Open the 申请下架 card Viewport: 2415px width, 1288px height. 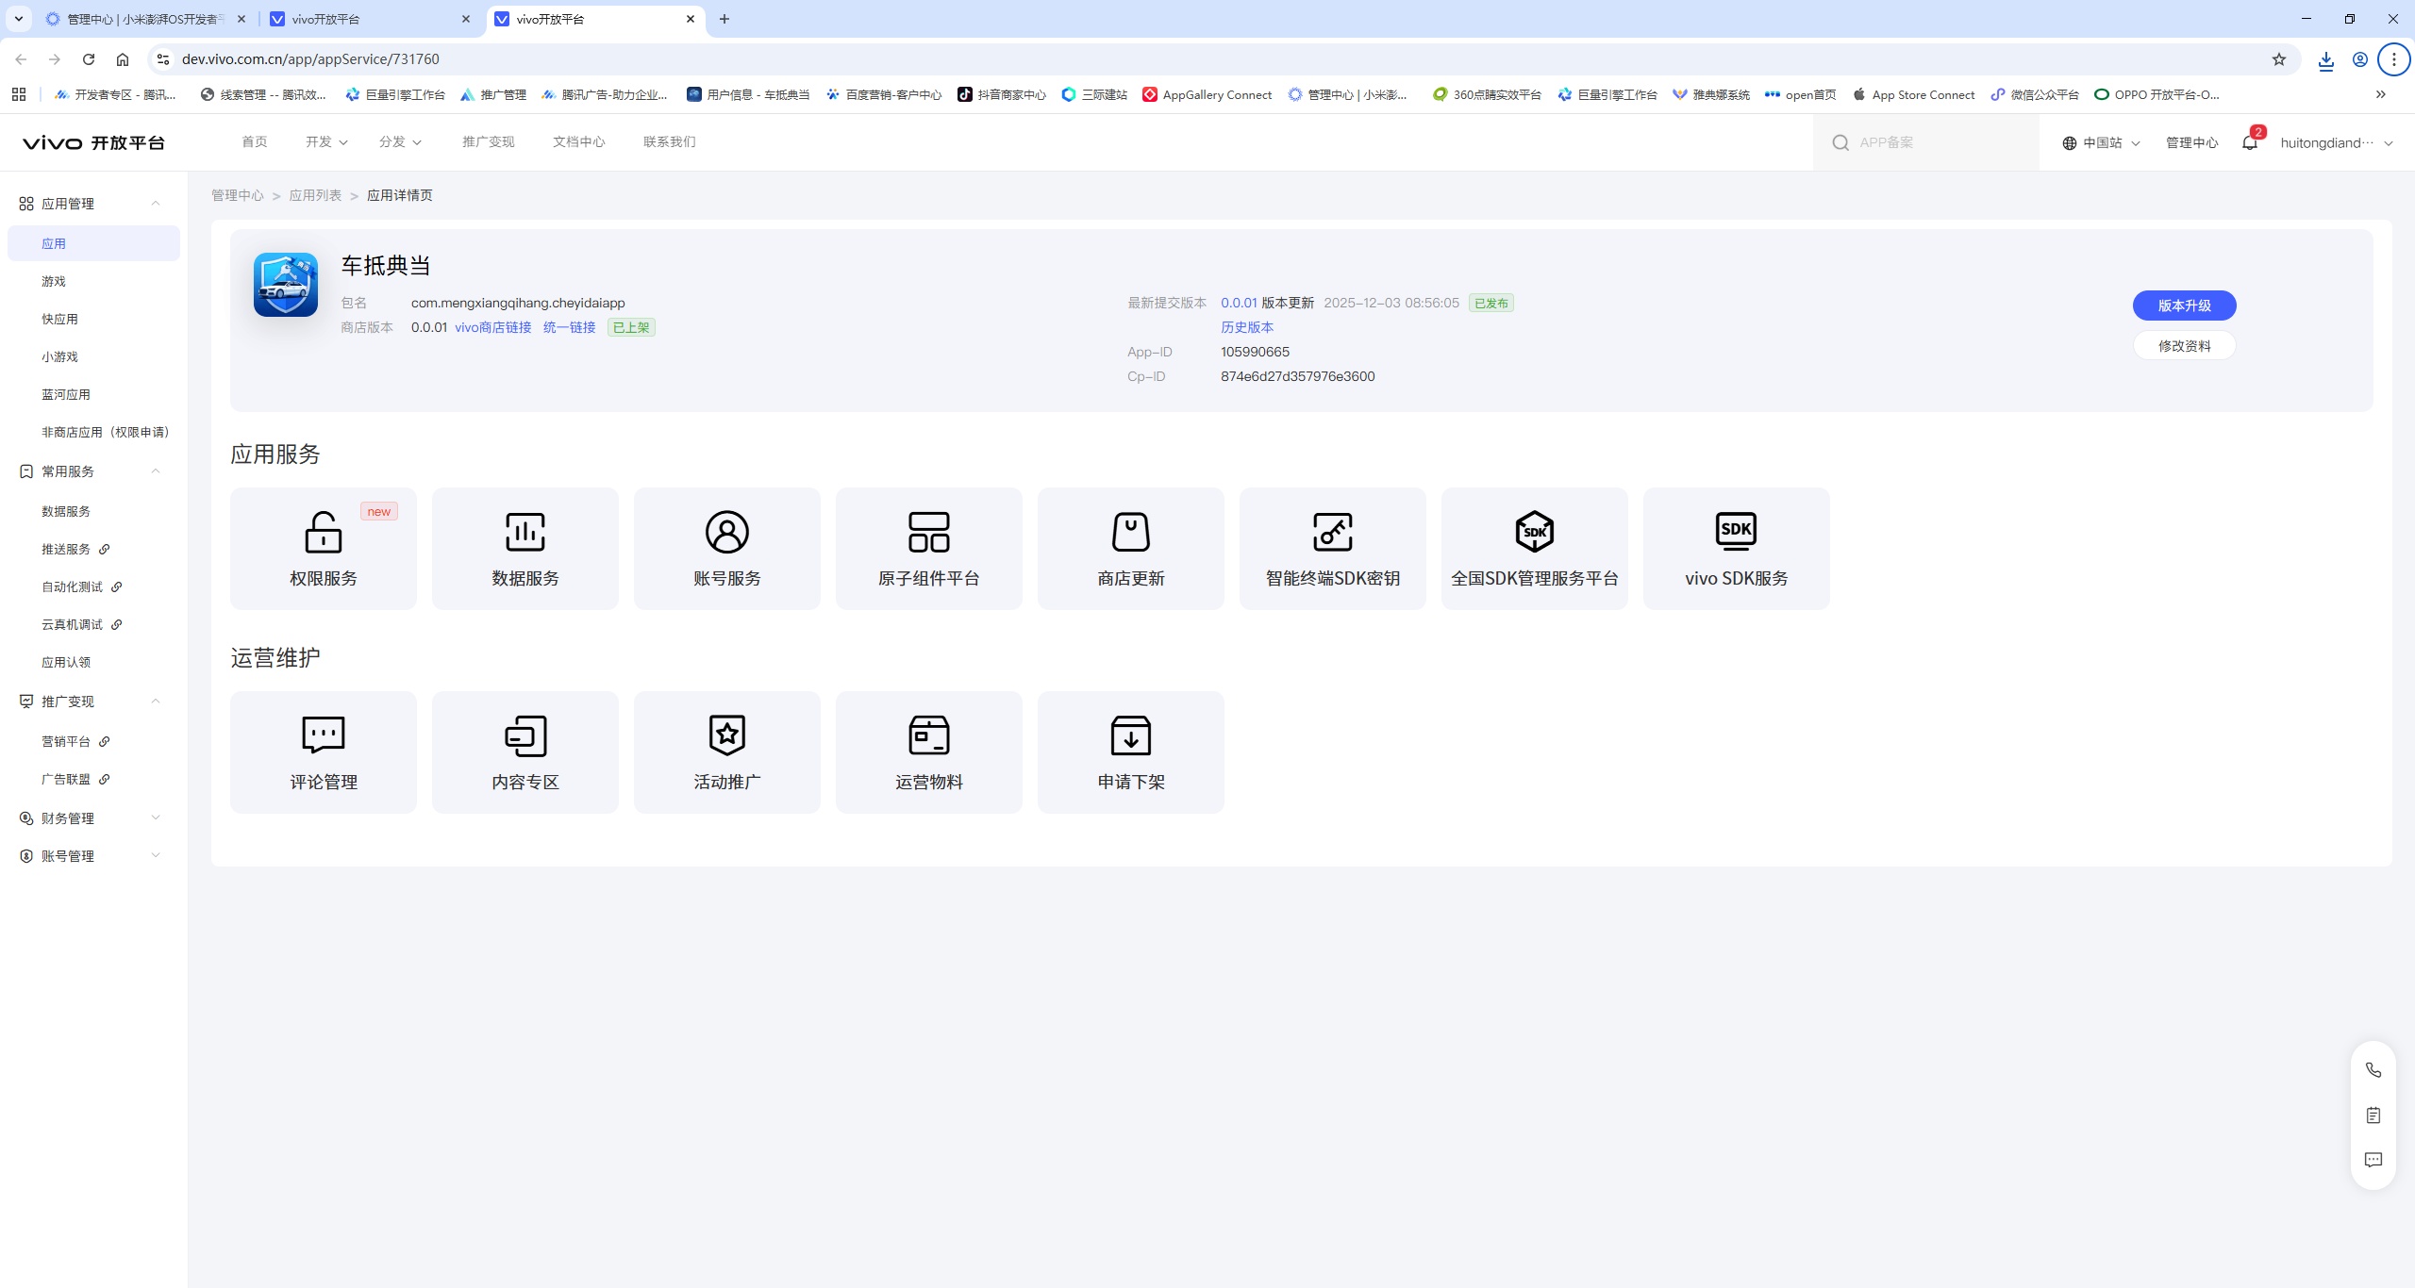[1129, 751]
